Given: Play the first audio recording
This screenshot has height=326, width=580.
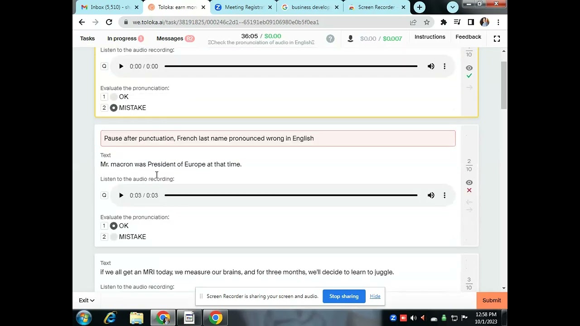Looking at the screenshot, I should pyautogui.click(x=121, y=66).
